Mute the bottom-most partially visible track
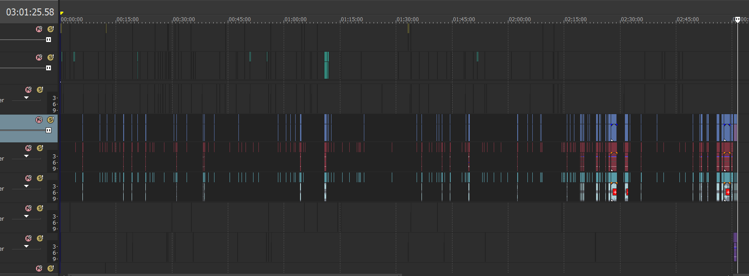The image size is (749, 276). click(x=39, y=268)
